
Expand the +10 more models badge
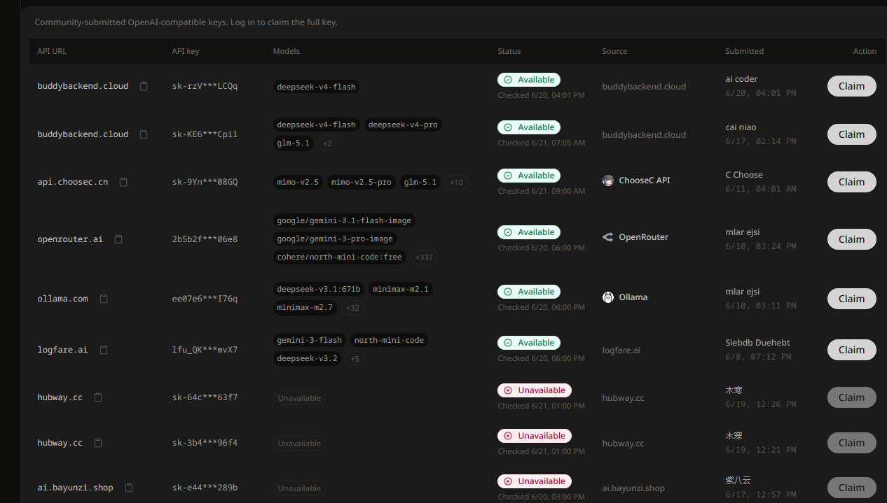point(456,183)
